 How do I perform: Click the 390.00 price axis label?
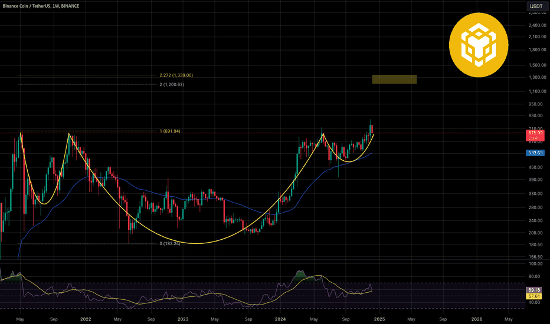(536, 179)
